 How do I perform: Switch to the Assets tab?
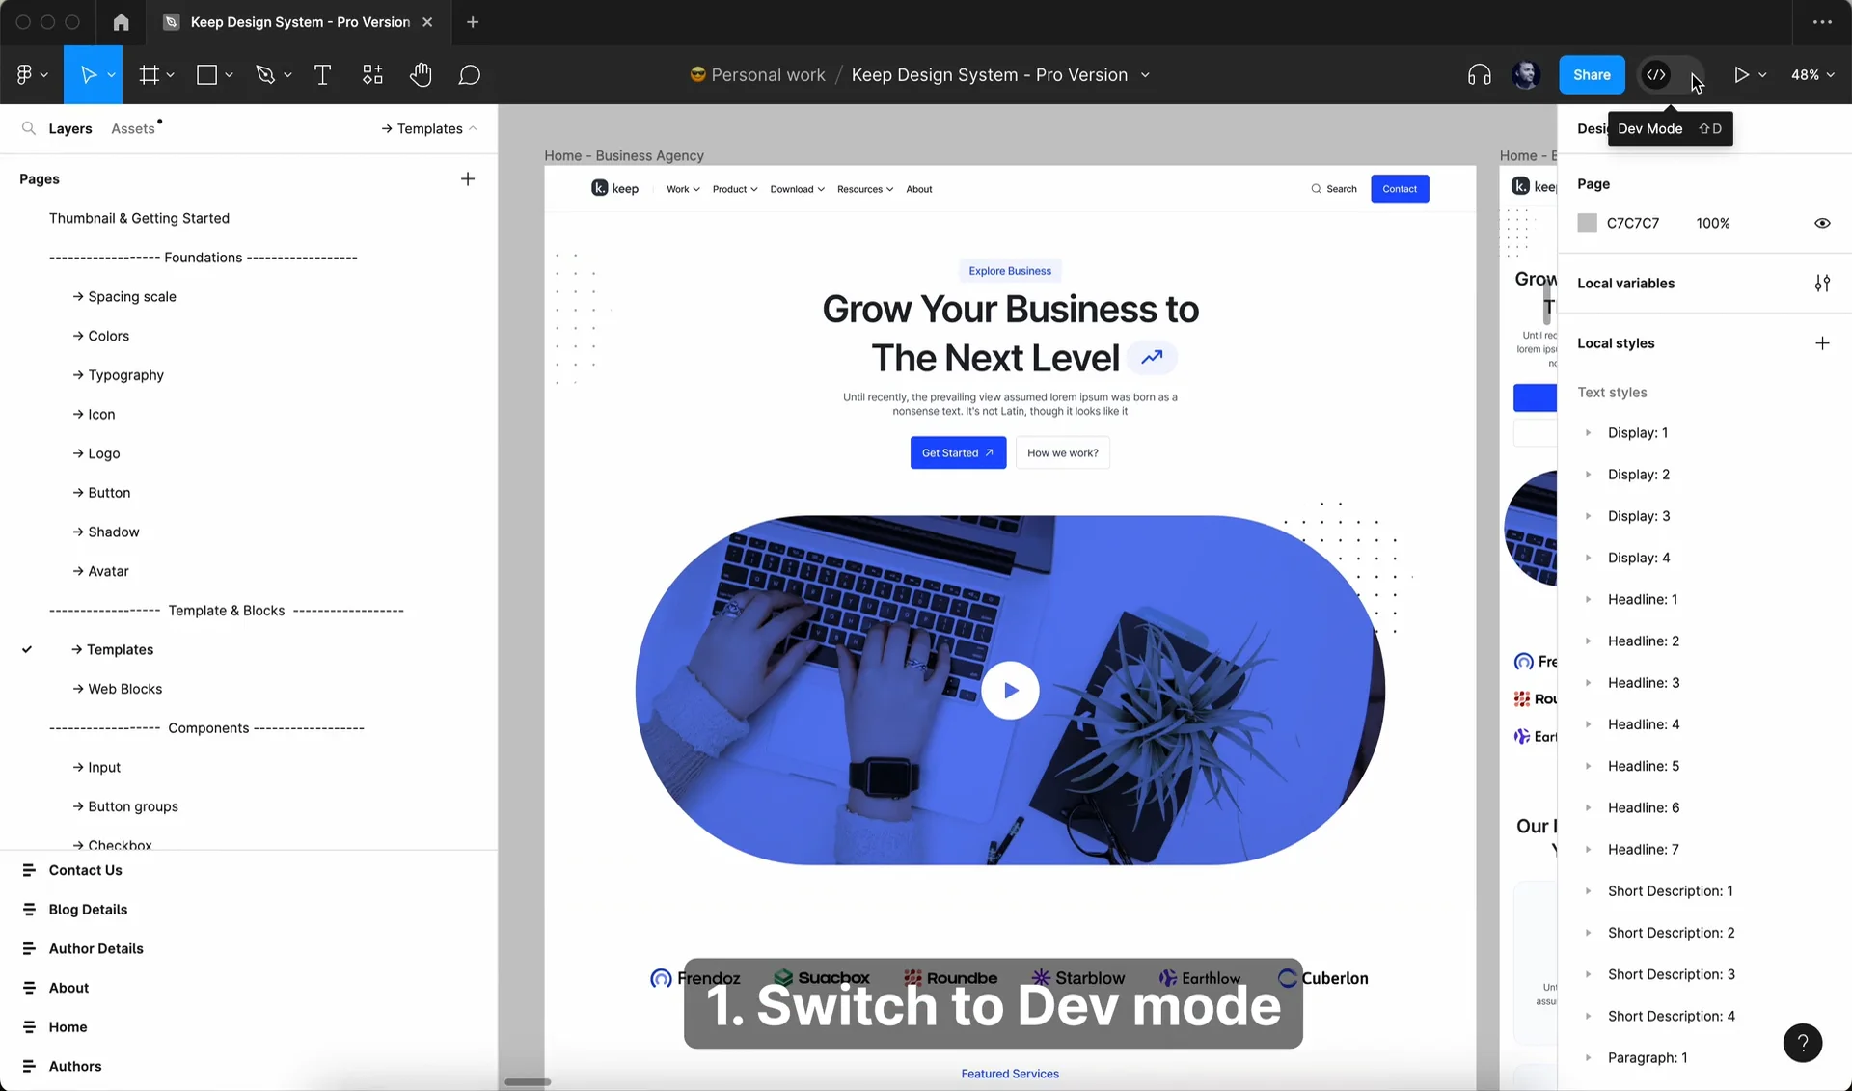[x=133, y=128]
